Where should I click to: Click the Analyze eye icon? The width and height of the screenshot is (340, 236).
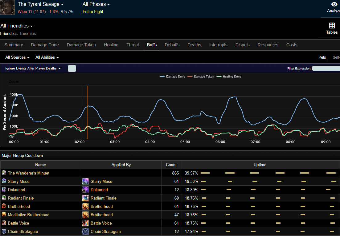click(x=334, y=4)
